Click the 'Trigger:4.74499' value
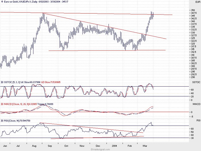Image resolution: width=201 pixels, height=151 pixels. 45,104
